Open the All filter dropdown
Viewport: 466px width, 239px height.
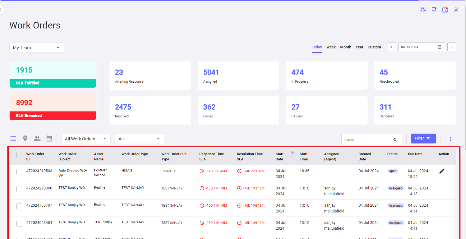coord(140,139)
